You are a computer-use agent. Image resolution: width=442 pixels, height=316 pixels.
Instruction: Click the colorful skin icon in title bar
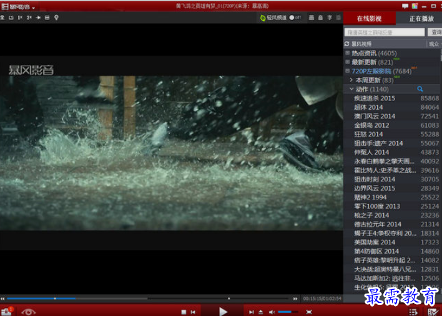(415, 6)
